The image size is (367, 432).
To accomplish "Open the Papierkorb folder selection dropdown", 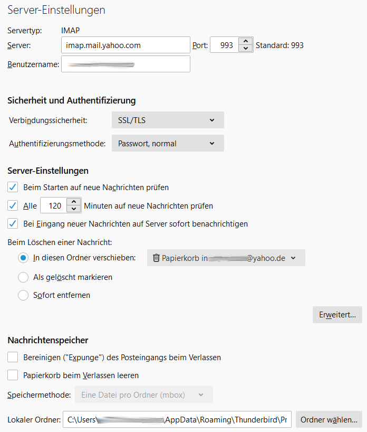I will (x=226, y=258).
